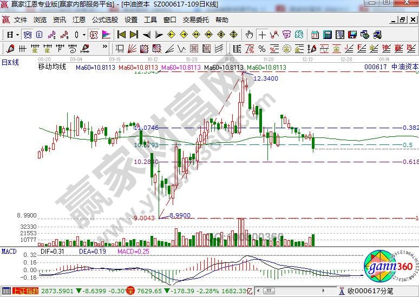
Task: Expand the candlestick style dropdown arrow
Action: click(84, 35)
